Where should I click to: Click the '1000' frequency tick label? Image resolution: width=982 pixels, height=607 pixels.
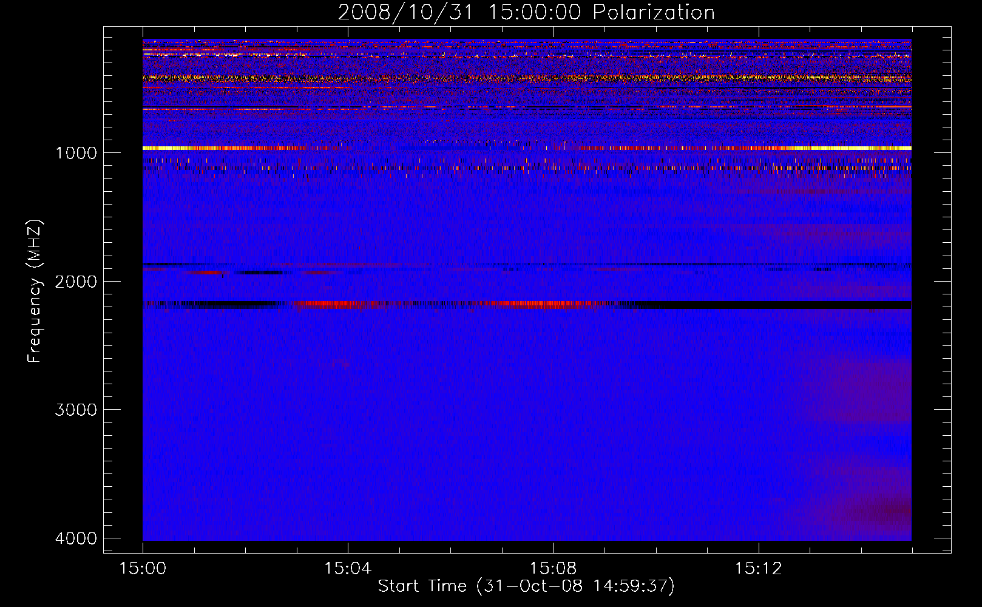click(76, 153)
